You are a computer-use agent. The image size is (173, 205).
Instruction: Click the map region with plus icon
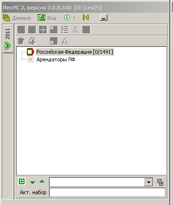coord(32,41)
